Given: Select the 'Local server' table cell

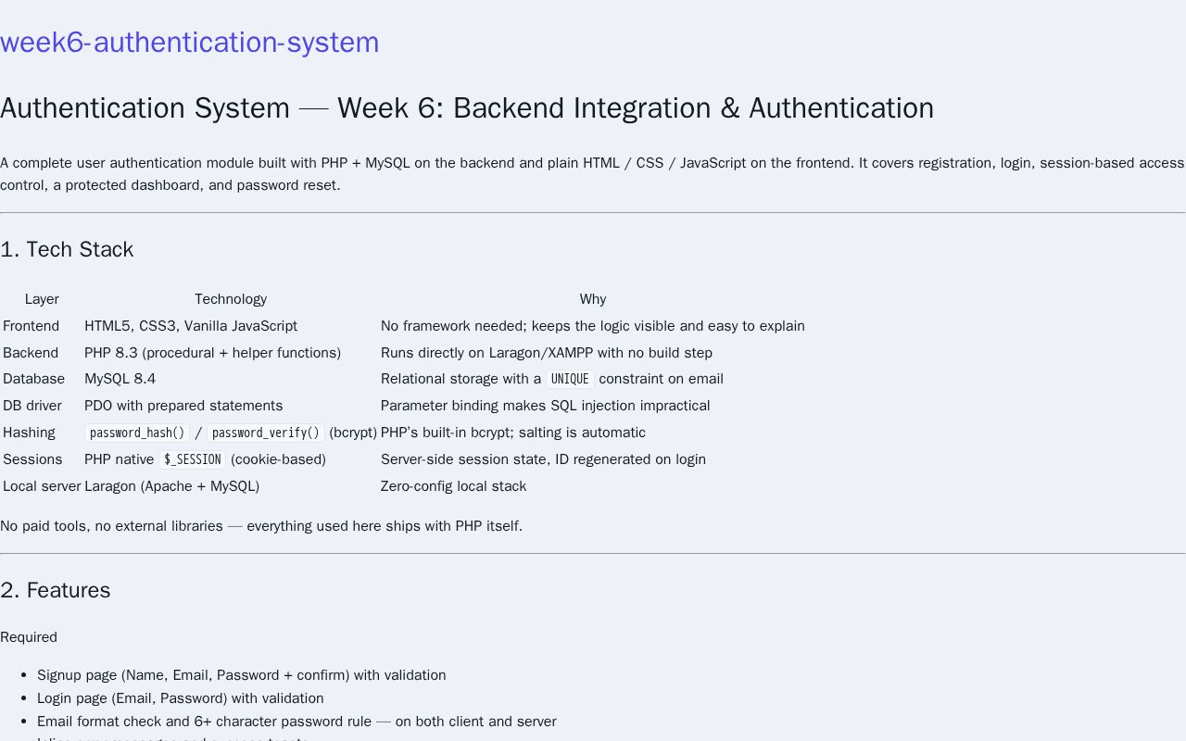Looking at the screenshot, I should 42,486.
